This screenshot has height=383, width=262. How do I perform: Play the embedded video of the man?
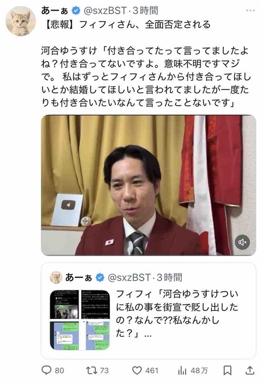coord(148,185)
